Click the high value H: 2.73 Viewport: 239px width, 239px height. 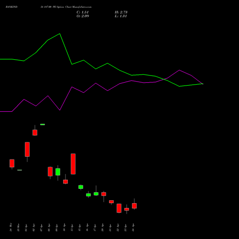(121, 12)
